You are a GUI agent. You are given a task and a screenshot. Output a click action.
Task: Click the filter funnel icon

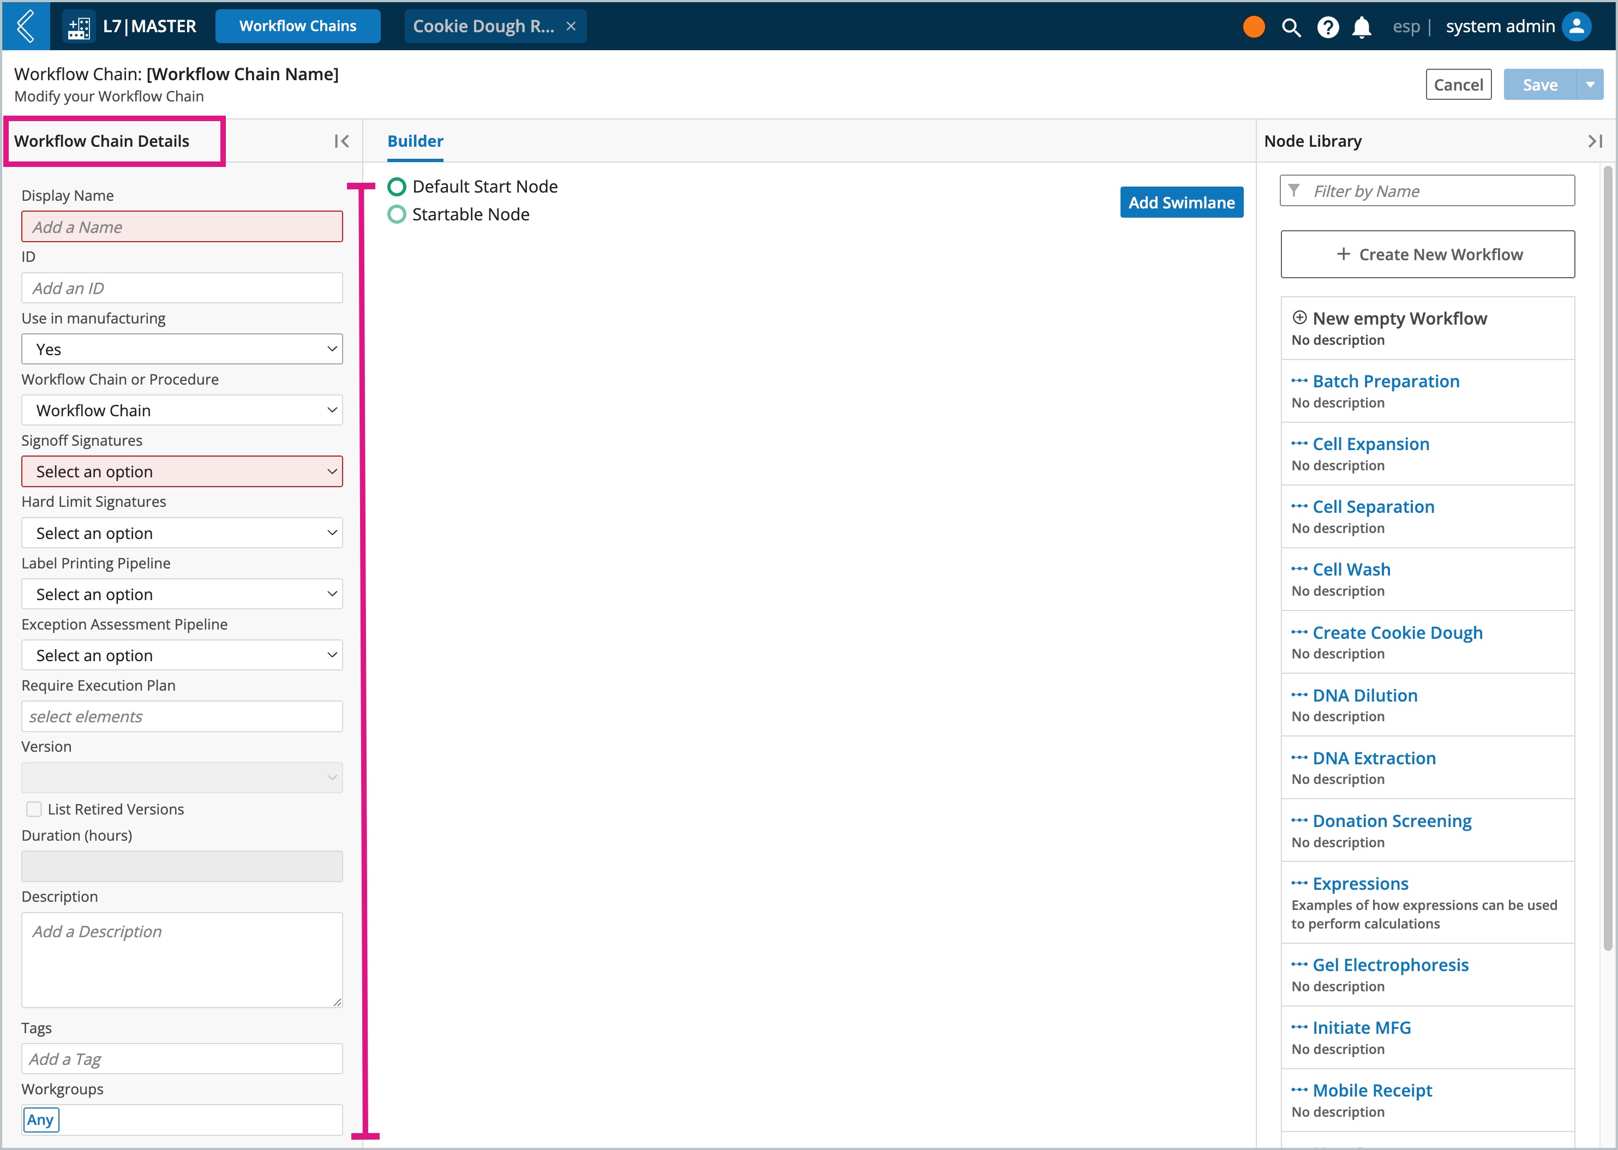pos(1295,190)
